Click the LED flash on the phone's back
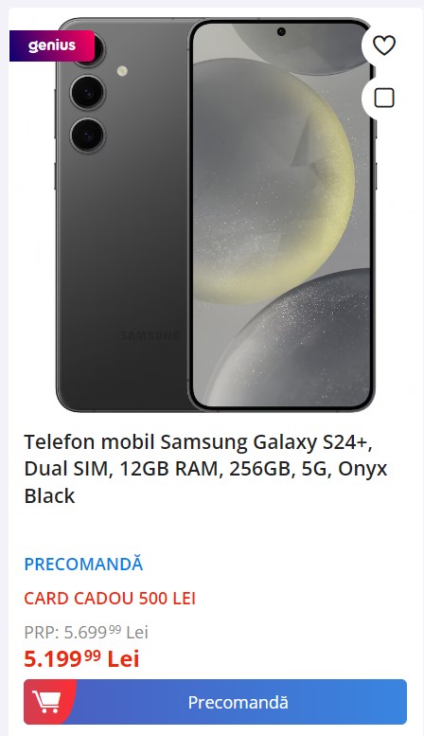 coord(122,71)
